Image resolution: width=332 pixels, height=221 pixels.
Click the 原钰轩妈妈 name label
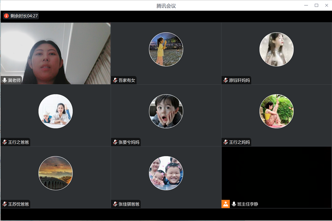[x=239, y=80]
